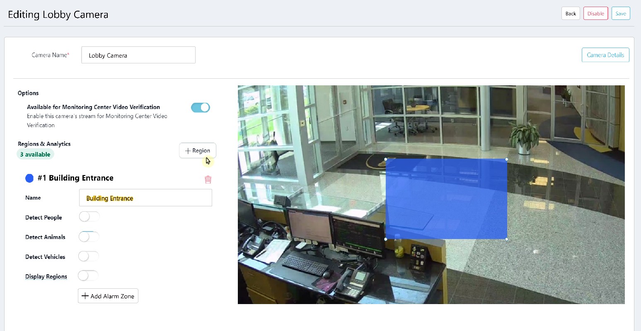Delete the Building Entrance region via trash icon
This screenshot has width=641, height=331.
(208, 179)
